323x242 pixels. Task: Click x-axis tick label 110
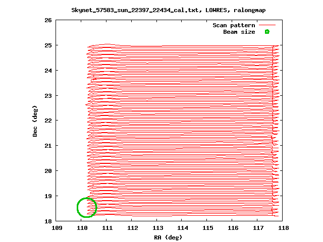point(82,228)
